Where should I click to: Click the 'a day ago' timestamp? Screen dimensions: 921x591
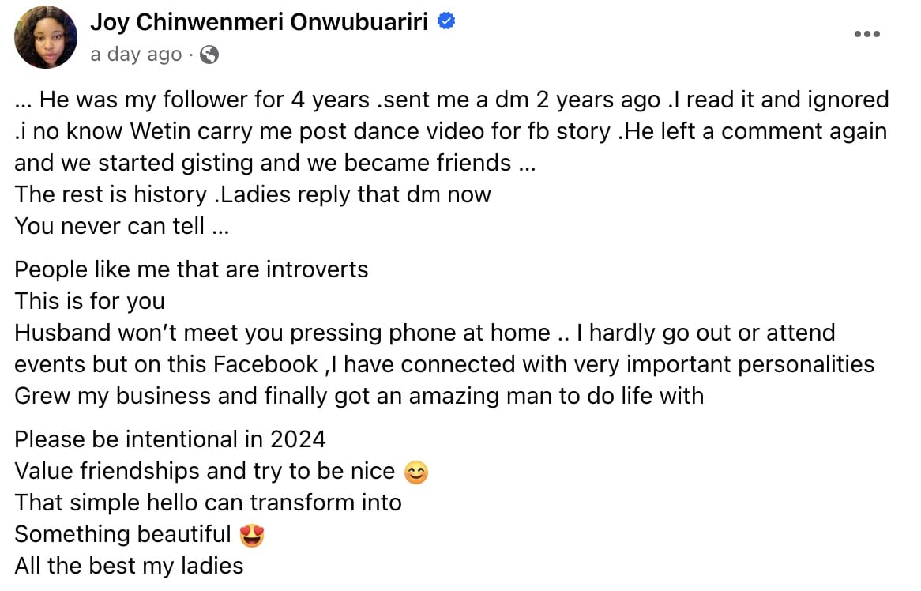click(x=136, y=55)
